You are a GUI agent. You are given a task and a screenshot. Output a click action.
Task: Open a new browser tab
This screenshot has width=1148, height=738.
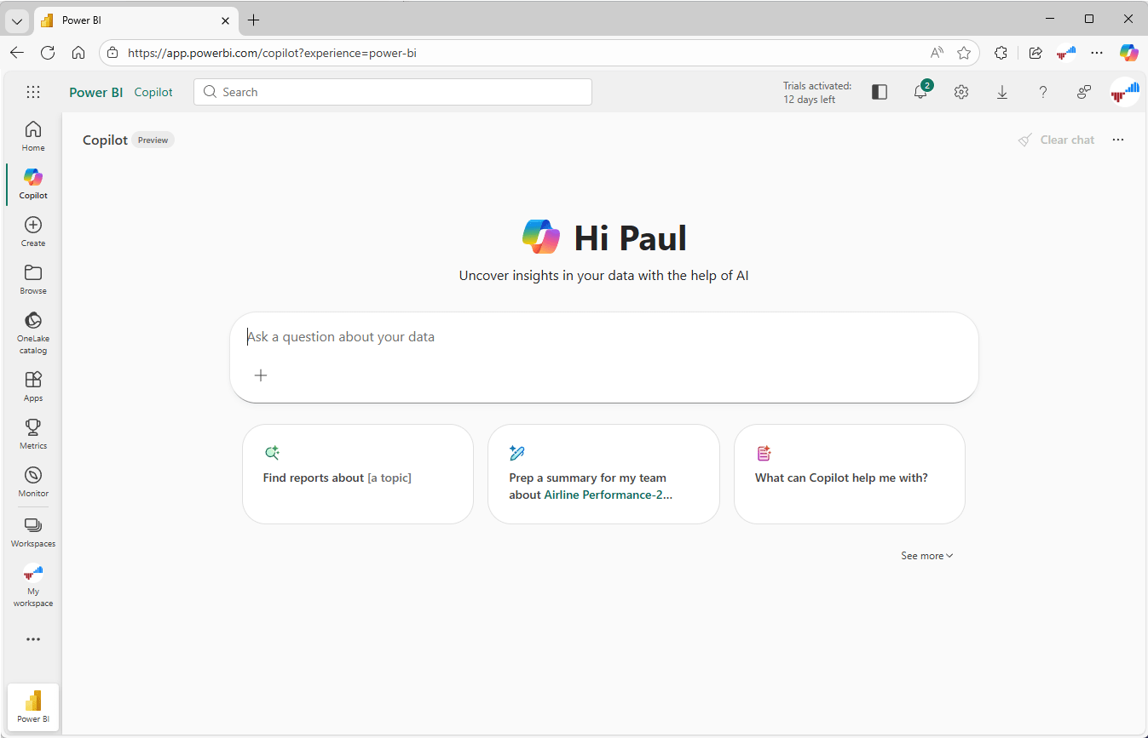pos(253,20)
